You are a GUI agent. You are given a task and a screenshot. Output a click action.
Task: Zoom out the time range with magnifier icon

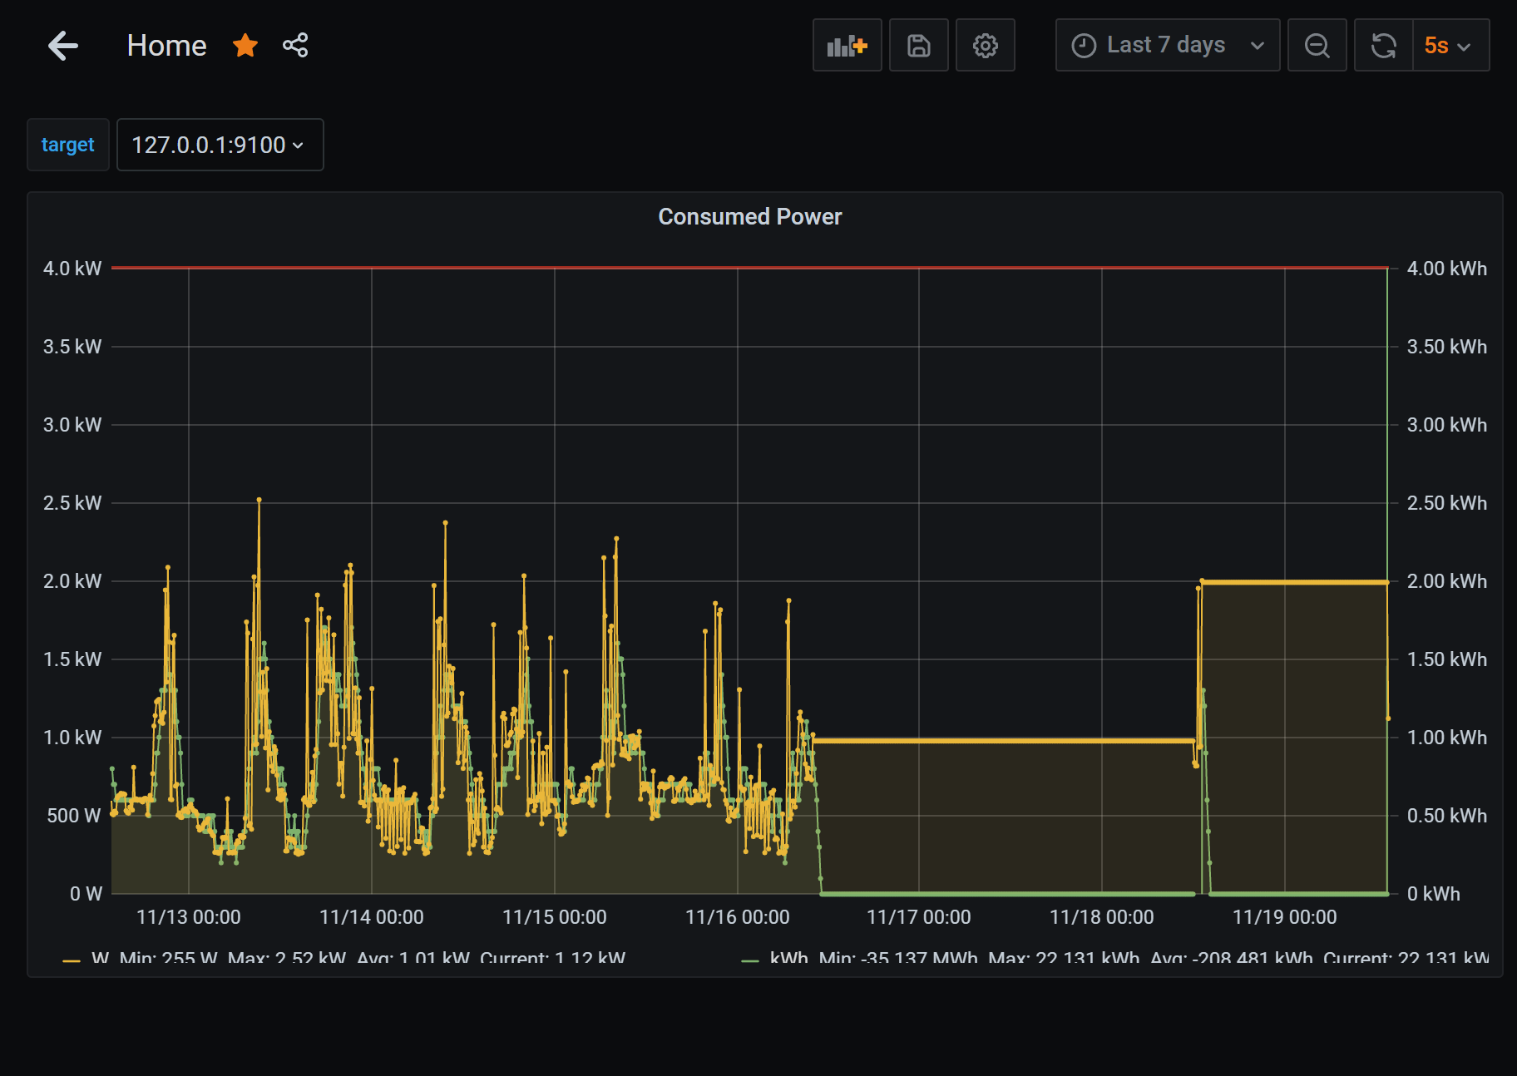click(x=1317, y=46)
